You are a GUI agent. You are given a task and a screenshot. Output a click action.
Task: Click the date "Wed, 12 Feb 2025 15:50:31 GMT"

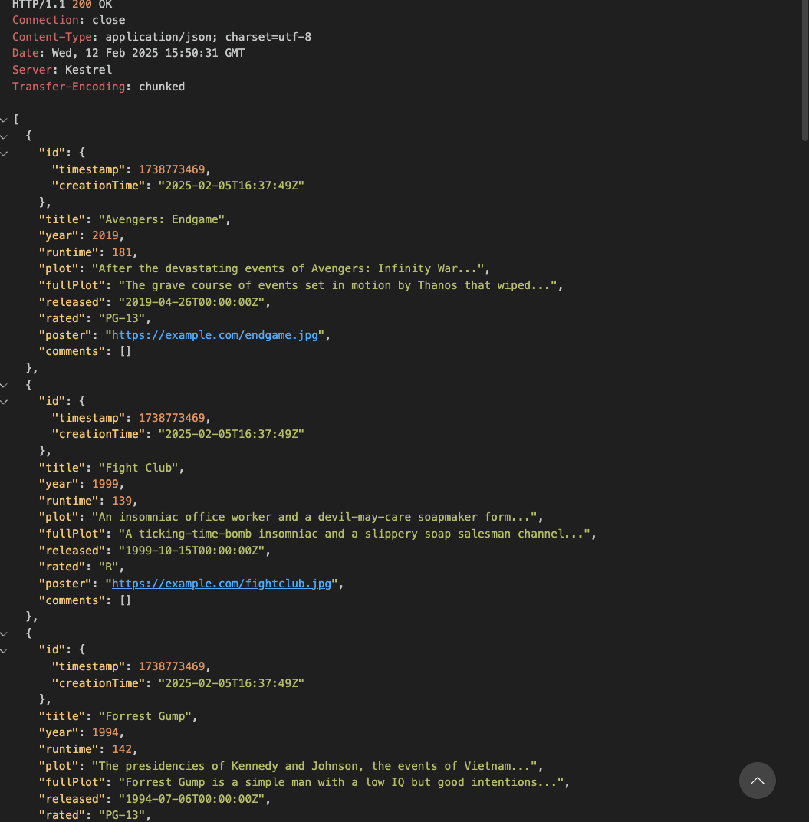pyautogui.click(x=148, y=53)
